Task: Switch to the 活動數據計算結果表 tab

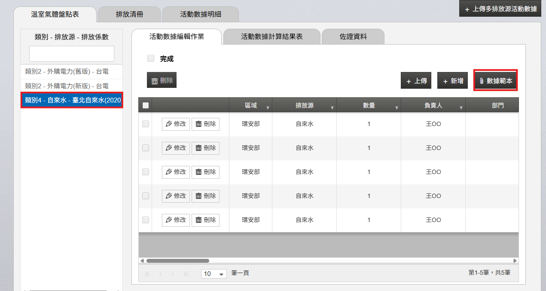Action: [271, 36]
